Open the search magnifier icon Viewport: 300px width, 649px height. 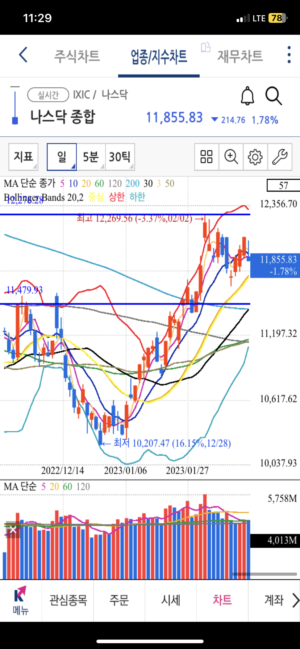(274, 96)
